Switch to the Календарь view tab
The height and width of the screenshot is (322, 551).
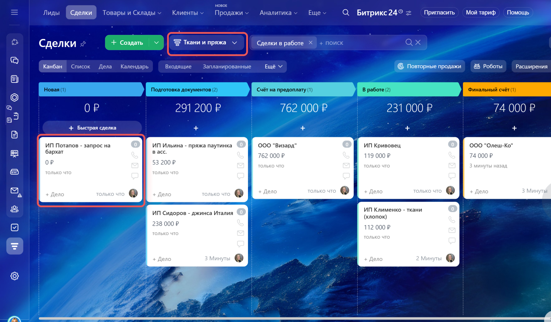[134, 66]
